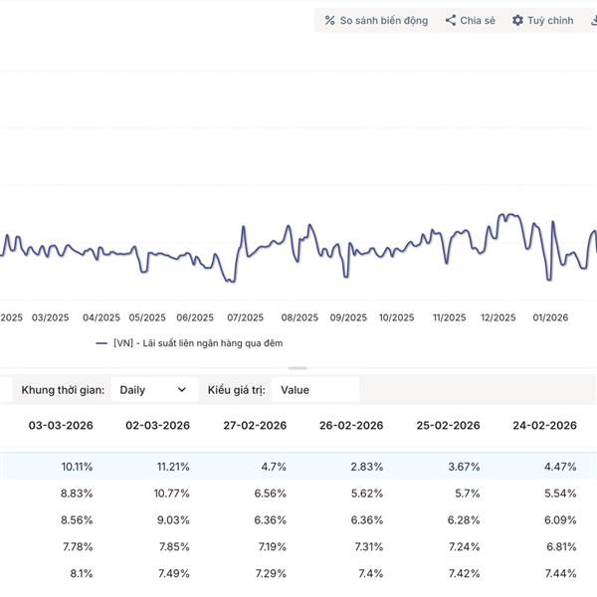Image resolution: width=597 pixels, height=597 pixels.
Task: Click the percent icon for So sánh biến động
Action: [x=330, y=20]
